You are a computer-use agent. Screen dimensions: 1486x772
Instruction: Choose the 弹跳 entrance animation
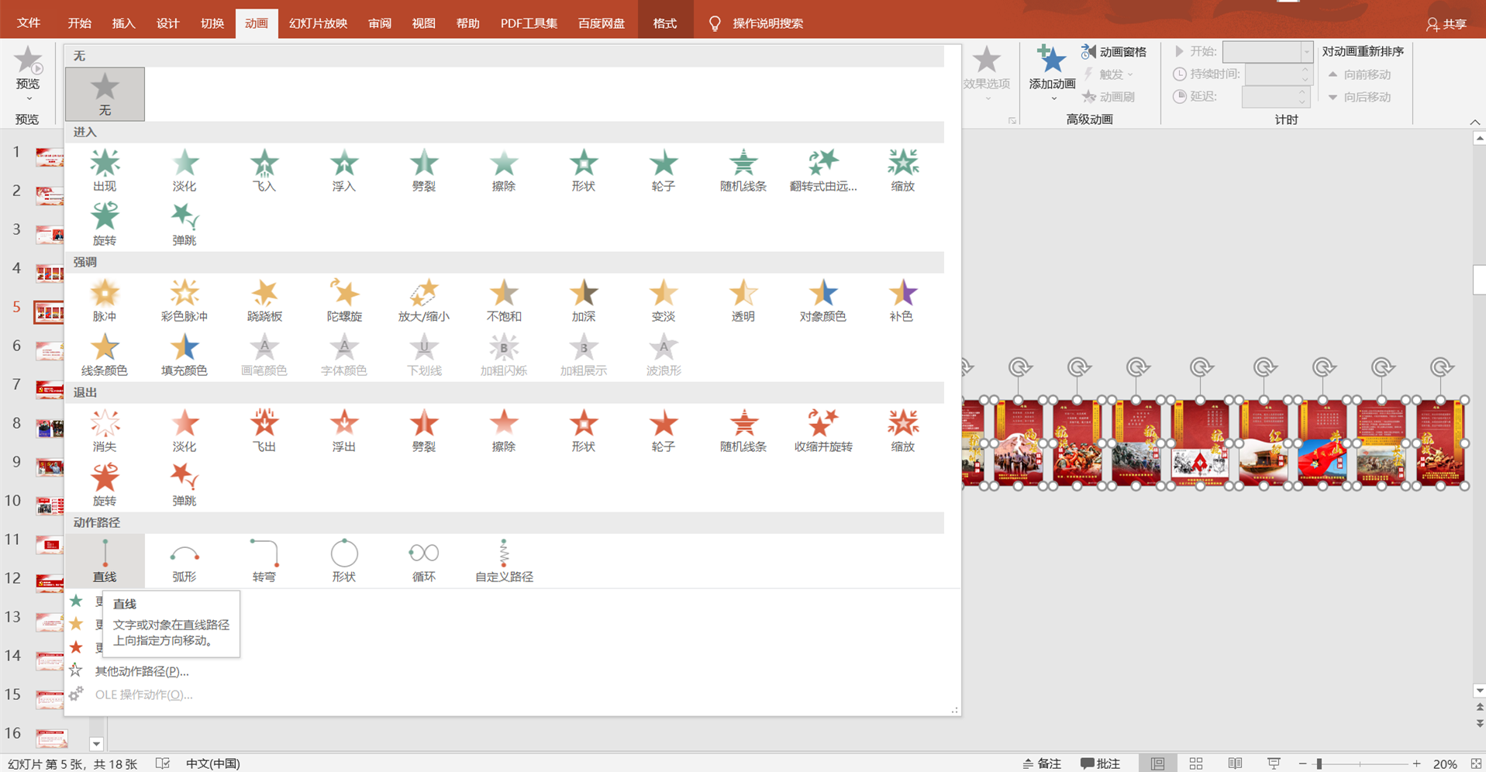click(184, 225)
